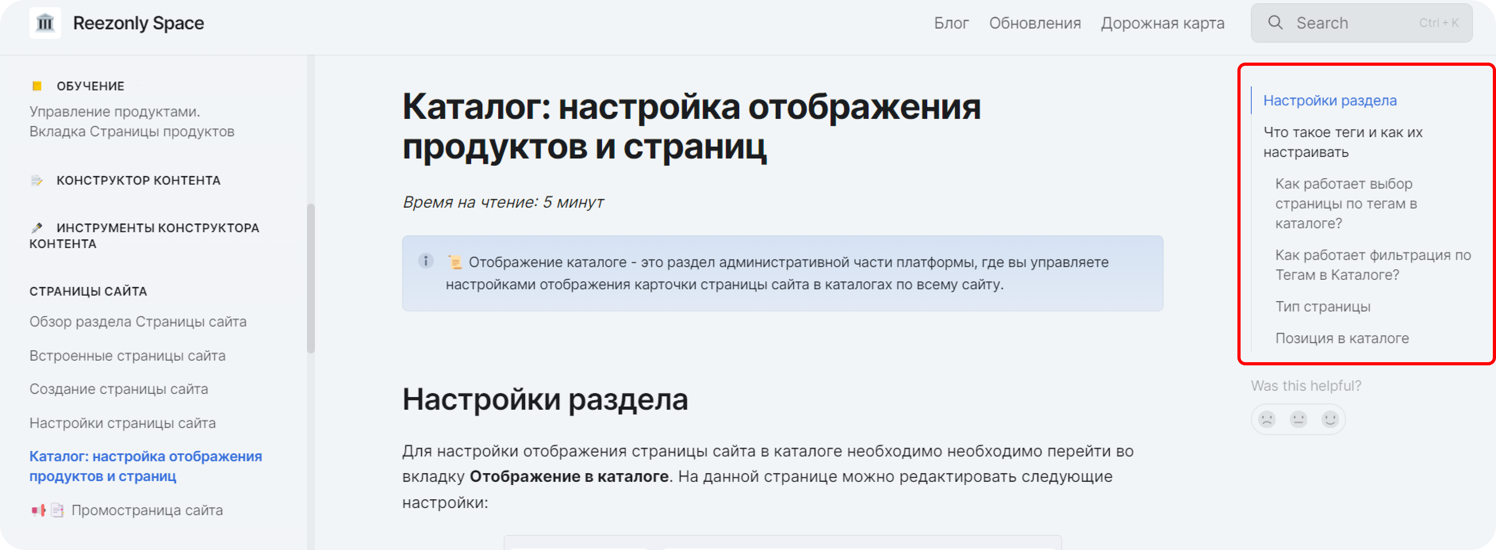Viewport: 1496px width, 550px height.
Task: Rate page with sad face icon
Action: click(x=1267, y=419)
